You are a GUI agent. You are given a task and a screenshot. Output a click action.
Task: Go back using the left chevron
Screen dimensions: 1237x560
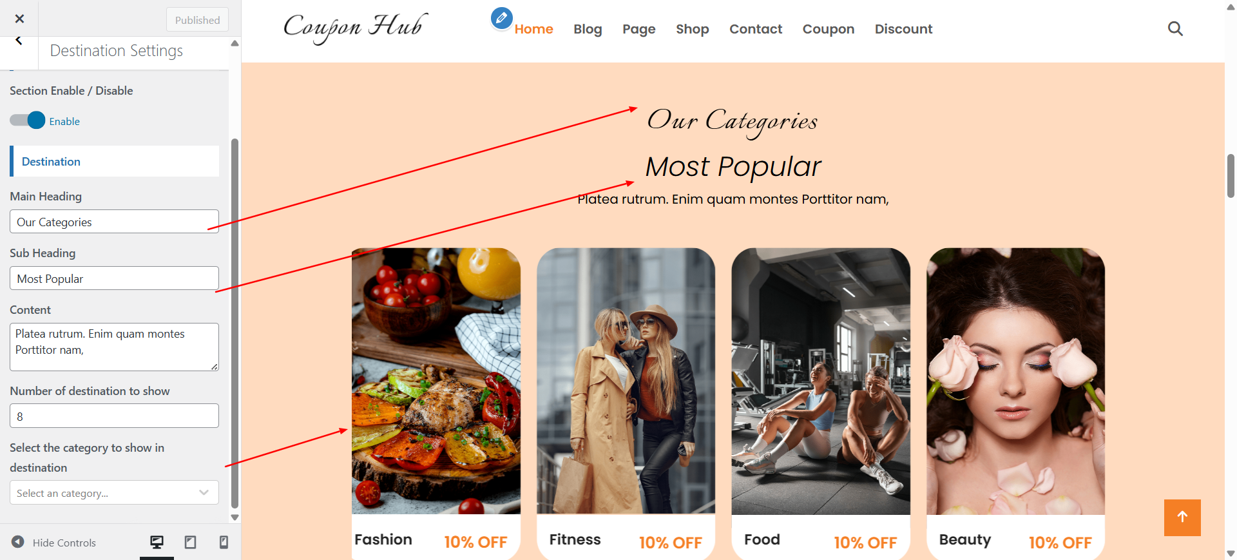(19, 41)
